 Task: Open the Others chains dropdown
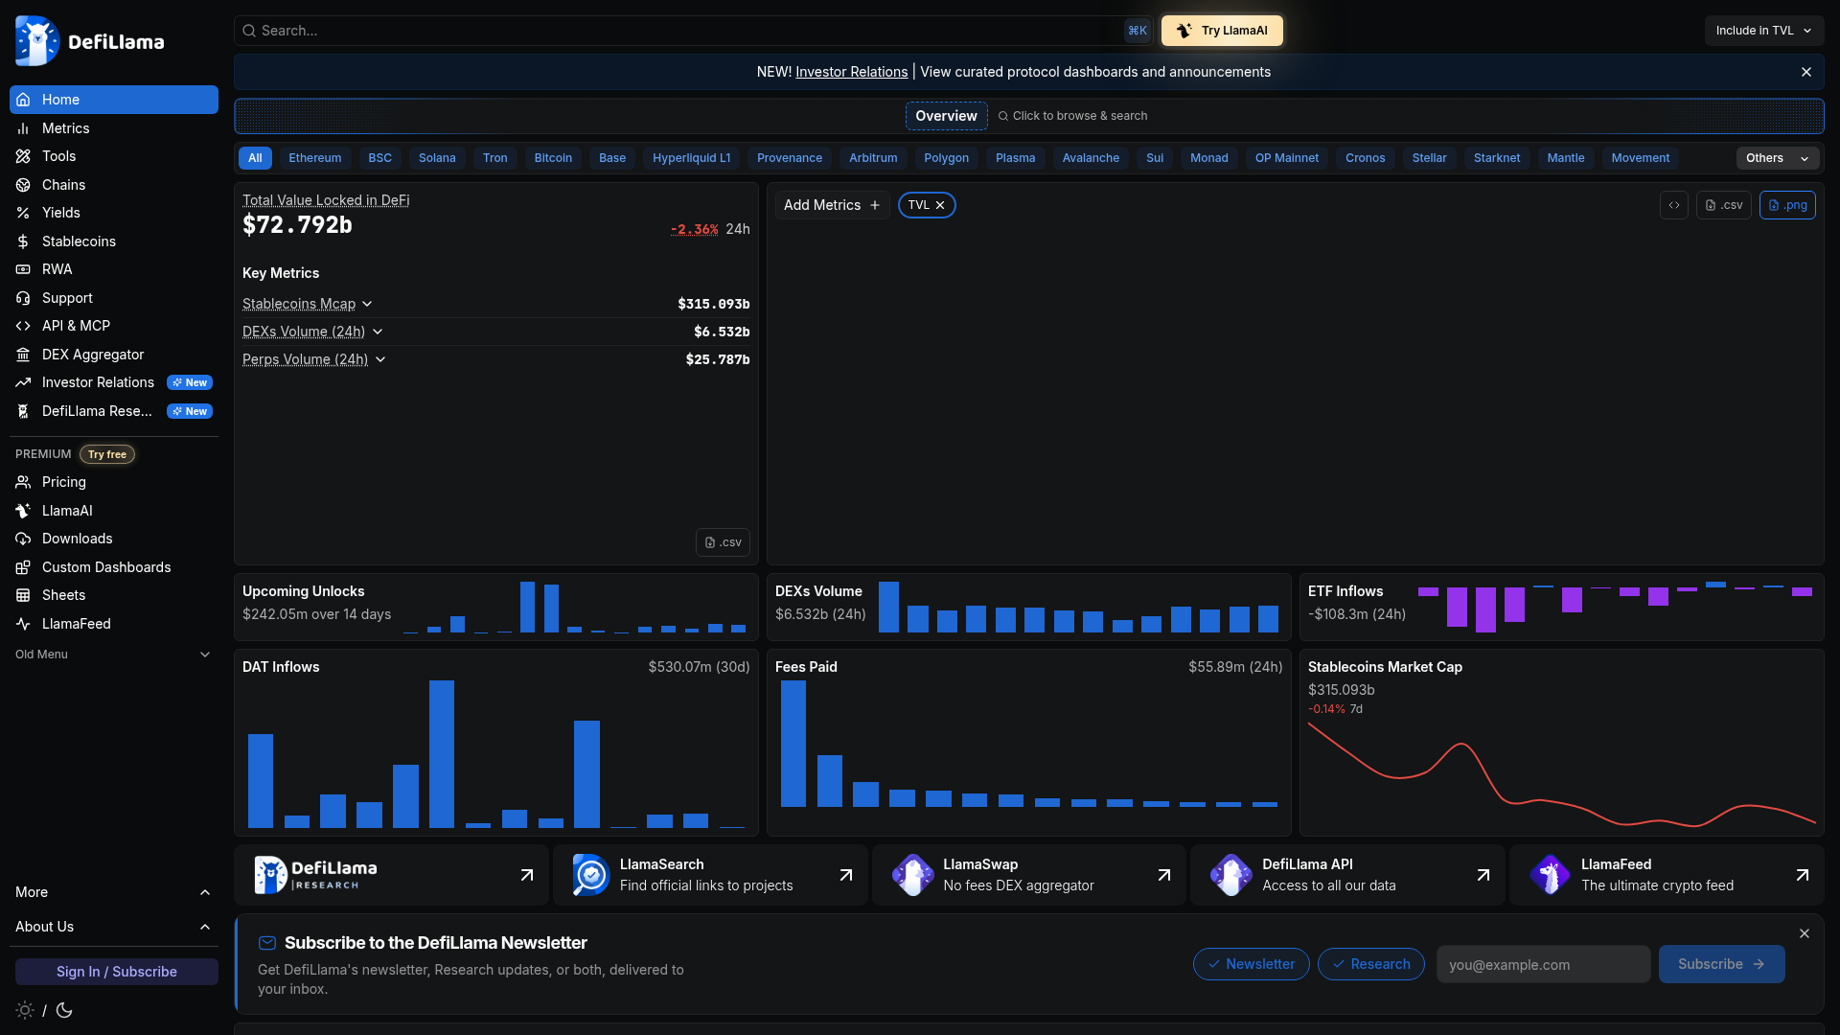pyautogui.click(x=1778, y=158)
